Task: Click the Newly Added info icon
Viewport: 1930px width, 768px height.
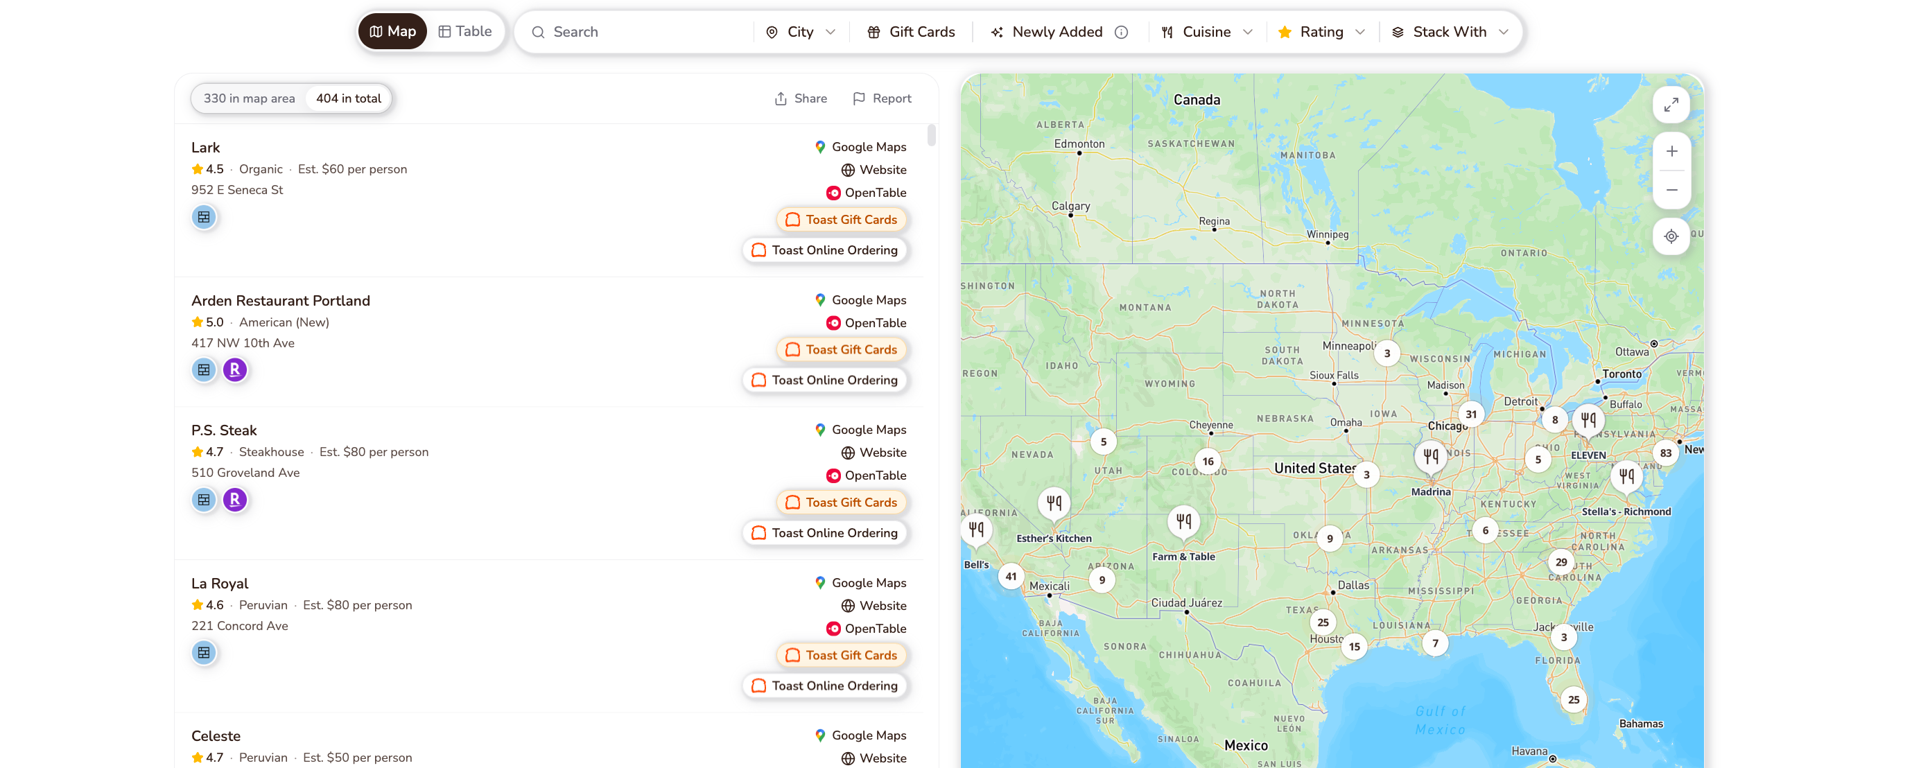Action: point(1122,32)
